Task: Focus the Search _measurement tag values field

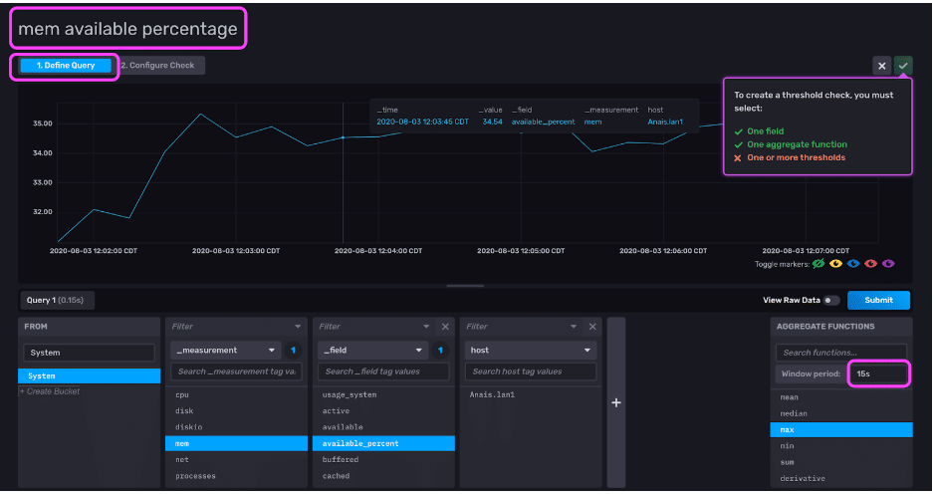Action: (236, 371)
